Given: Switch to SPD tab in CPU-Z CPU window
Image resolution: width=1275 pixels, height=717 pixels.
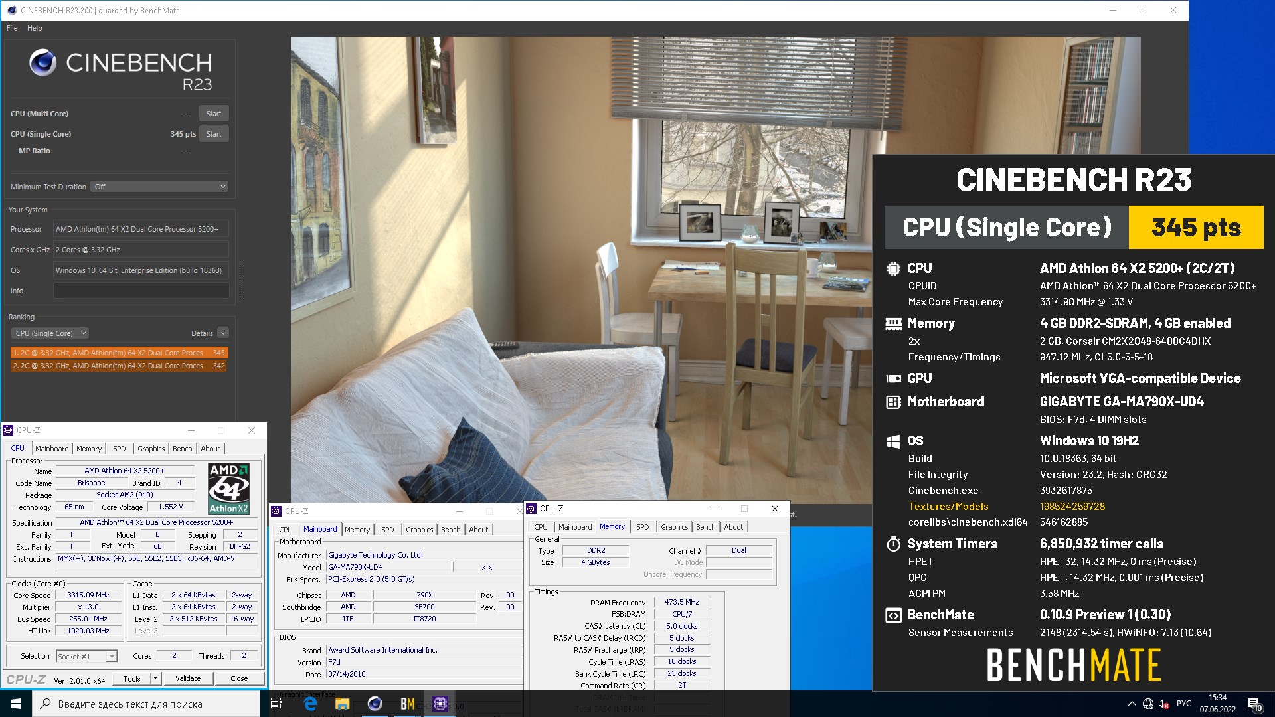Looking at the screenshot, I should [x=120, y=449].
